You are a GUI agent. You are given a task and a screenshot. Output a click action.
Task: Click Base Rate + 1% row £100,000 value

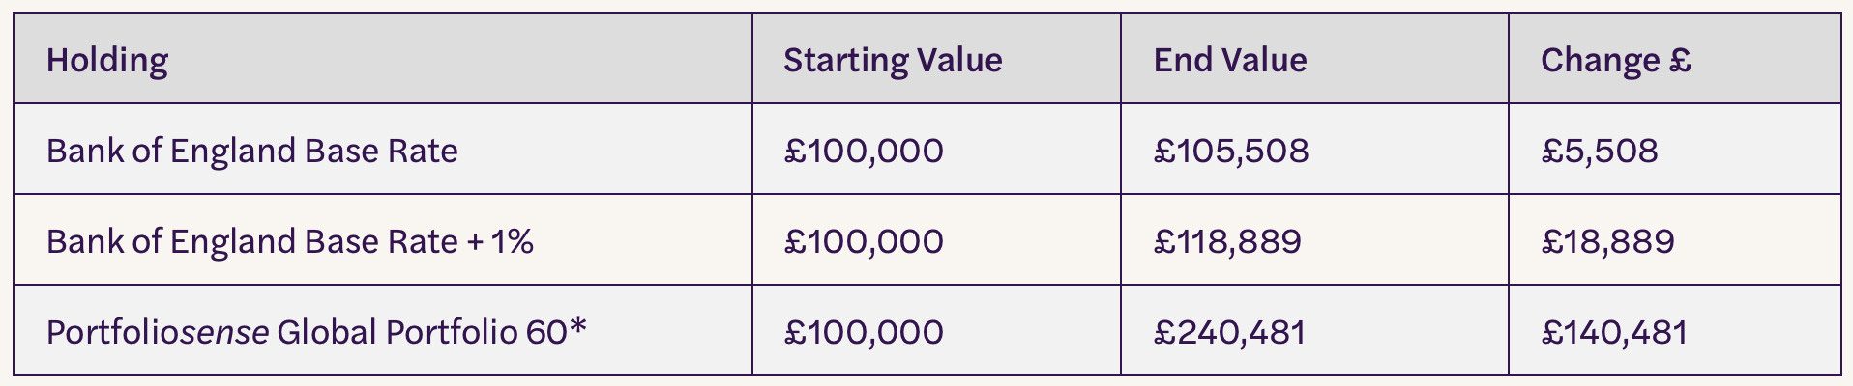pos(936,239)
